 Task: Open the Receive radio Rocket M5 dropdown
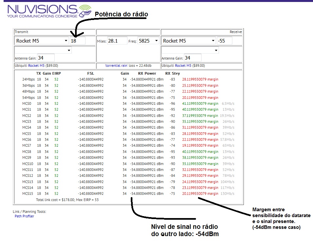(x=189, y=41)
